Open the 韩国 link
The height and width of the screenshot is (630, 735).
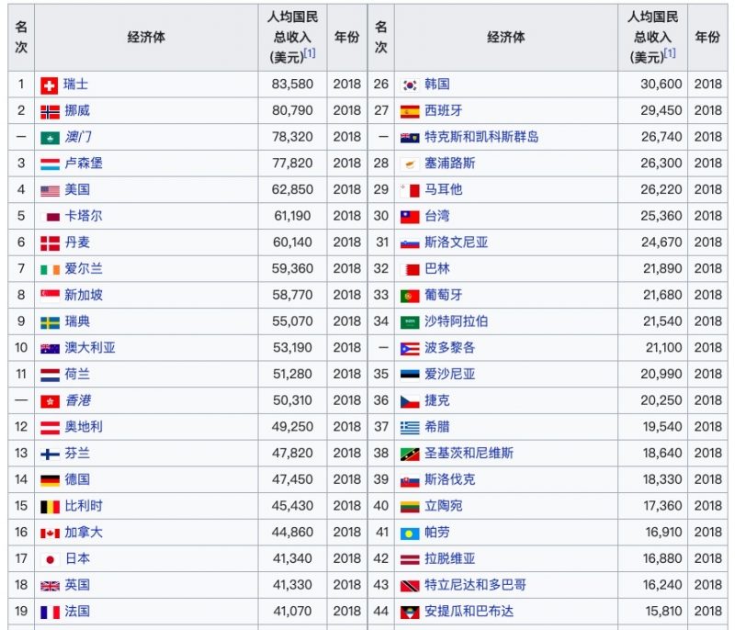437,84
